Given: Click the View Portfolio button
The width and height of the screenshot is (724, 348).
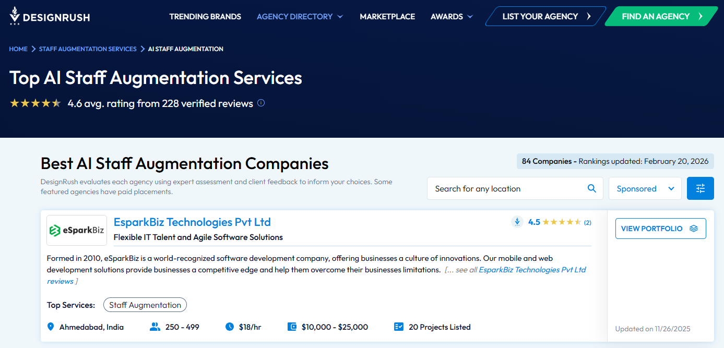Looking at the screenshot, I should tap(660, 229).
